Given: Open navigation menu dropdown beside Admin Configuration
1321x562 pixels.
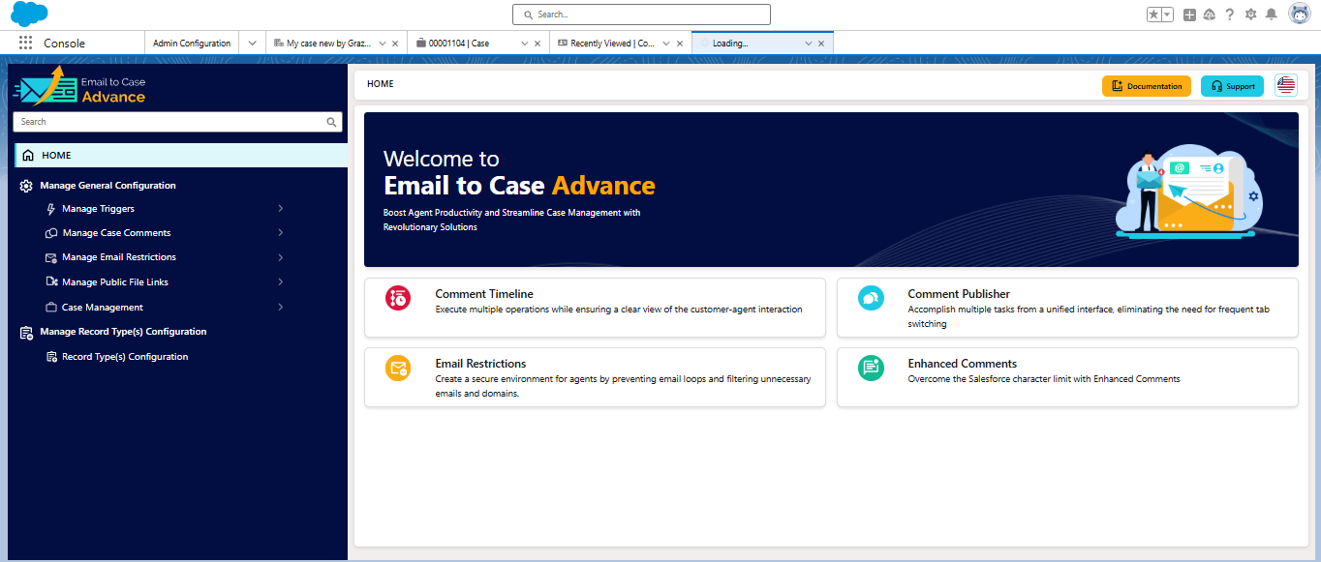Looking at the screenshot, I should point(252,44).
